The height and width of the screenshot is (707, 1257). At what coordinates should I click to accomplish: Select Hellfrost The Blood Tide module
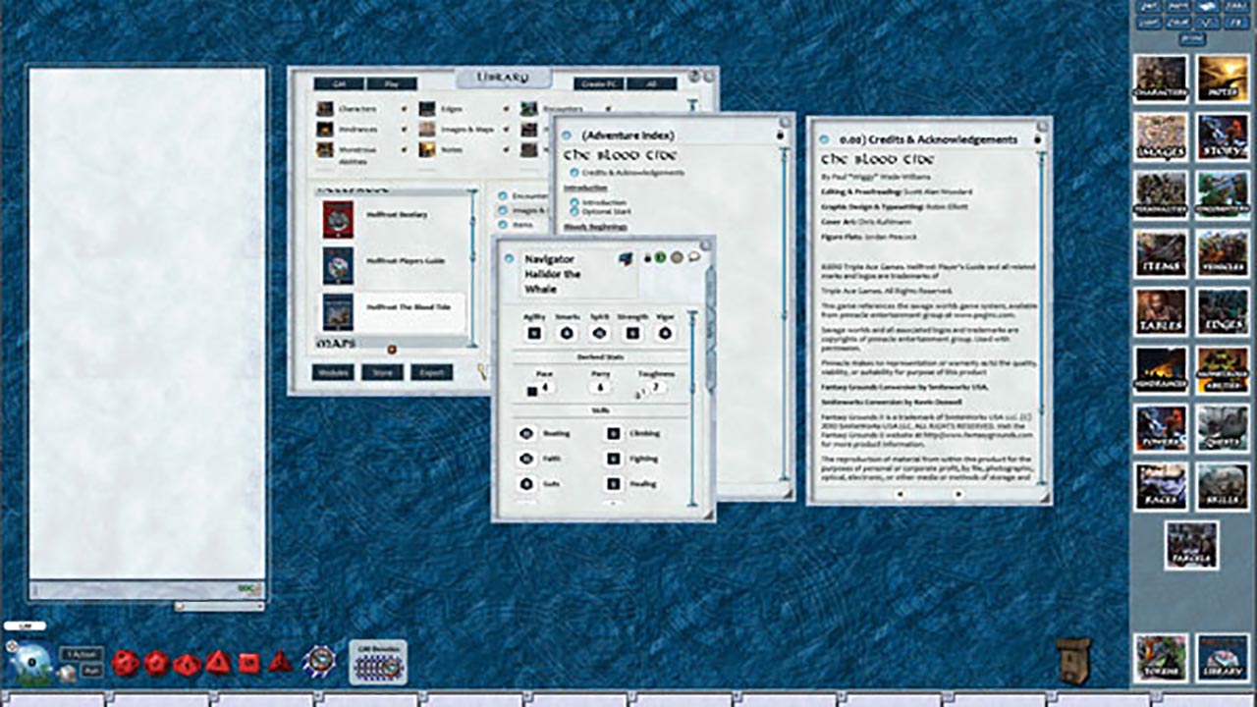[409, 307]
